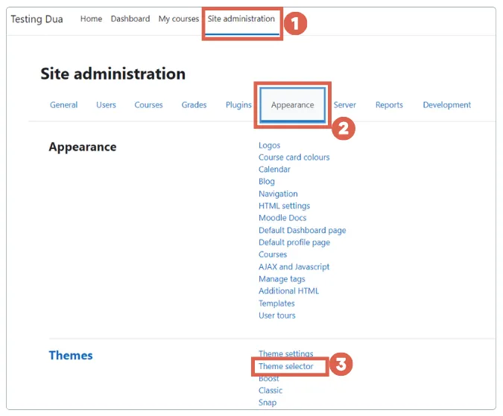This screenshot has width=503, height=416.
Task: Select the Appearance tab
Action: pos(293,105)
